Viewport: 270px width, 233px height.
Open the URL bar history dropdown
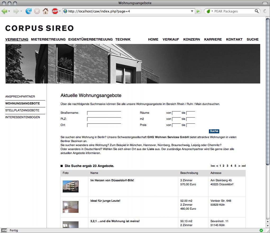pos(192,11)
